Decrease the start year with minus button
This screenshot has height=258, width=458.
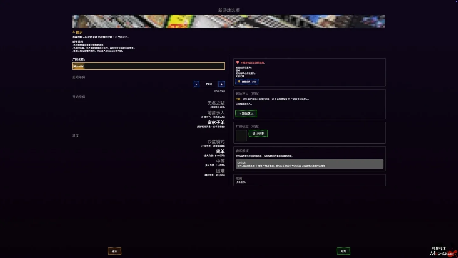tap(196, 84)
